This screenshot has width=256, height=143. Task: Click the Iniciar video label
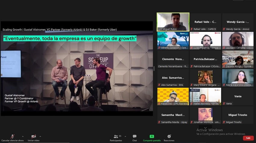[34, 141]
